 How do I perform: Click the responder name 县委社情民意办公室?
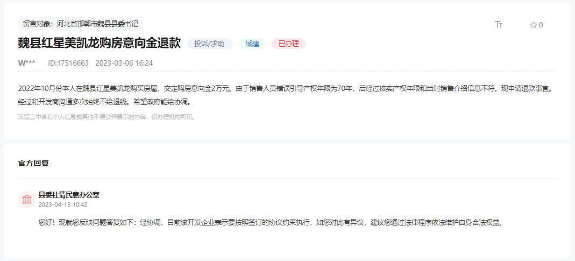tap(69, 195)
